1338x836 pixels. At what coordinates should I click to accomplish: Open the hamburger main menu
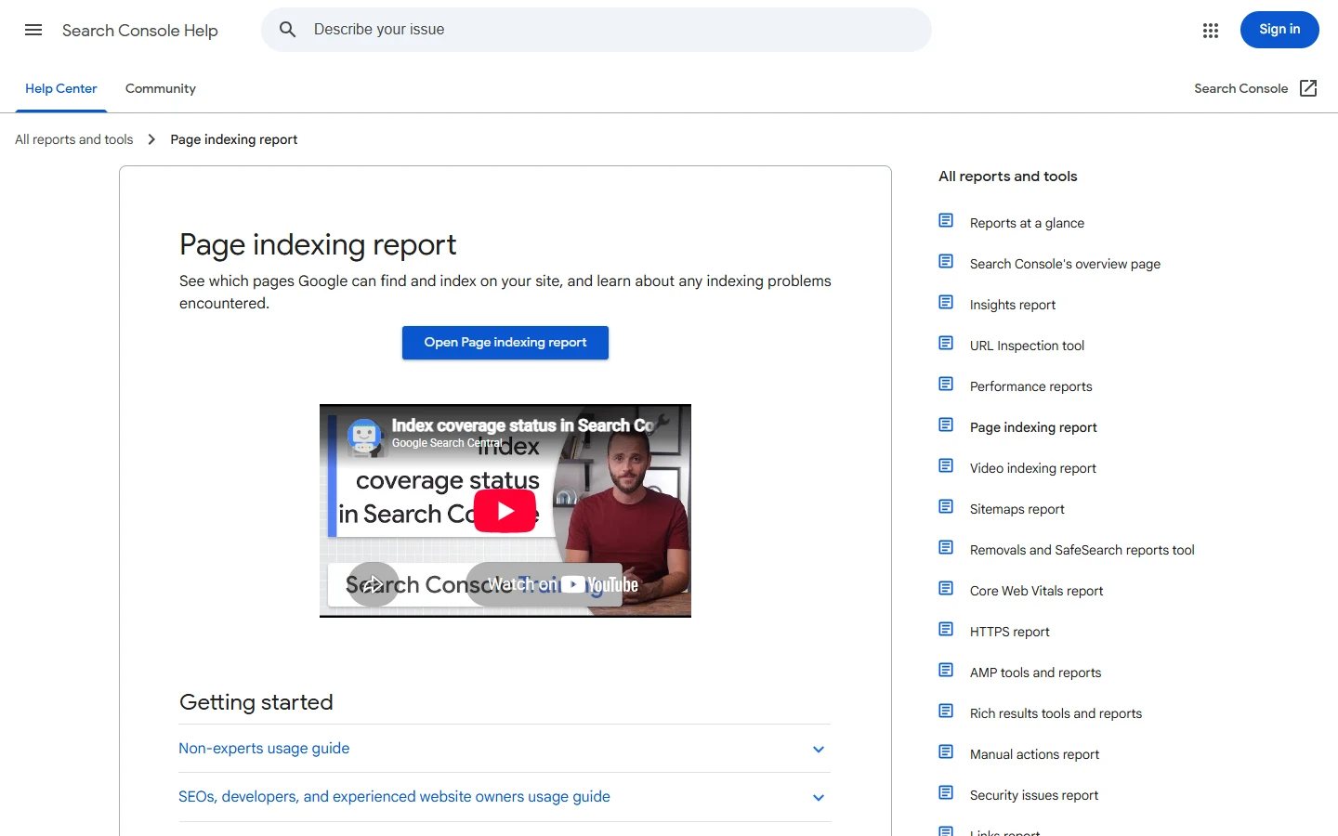33,30
